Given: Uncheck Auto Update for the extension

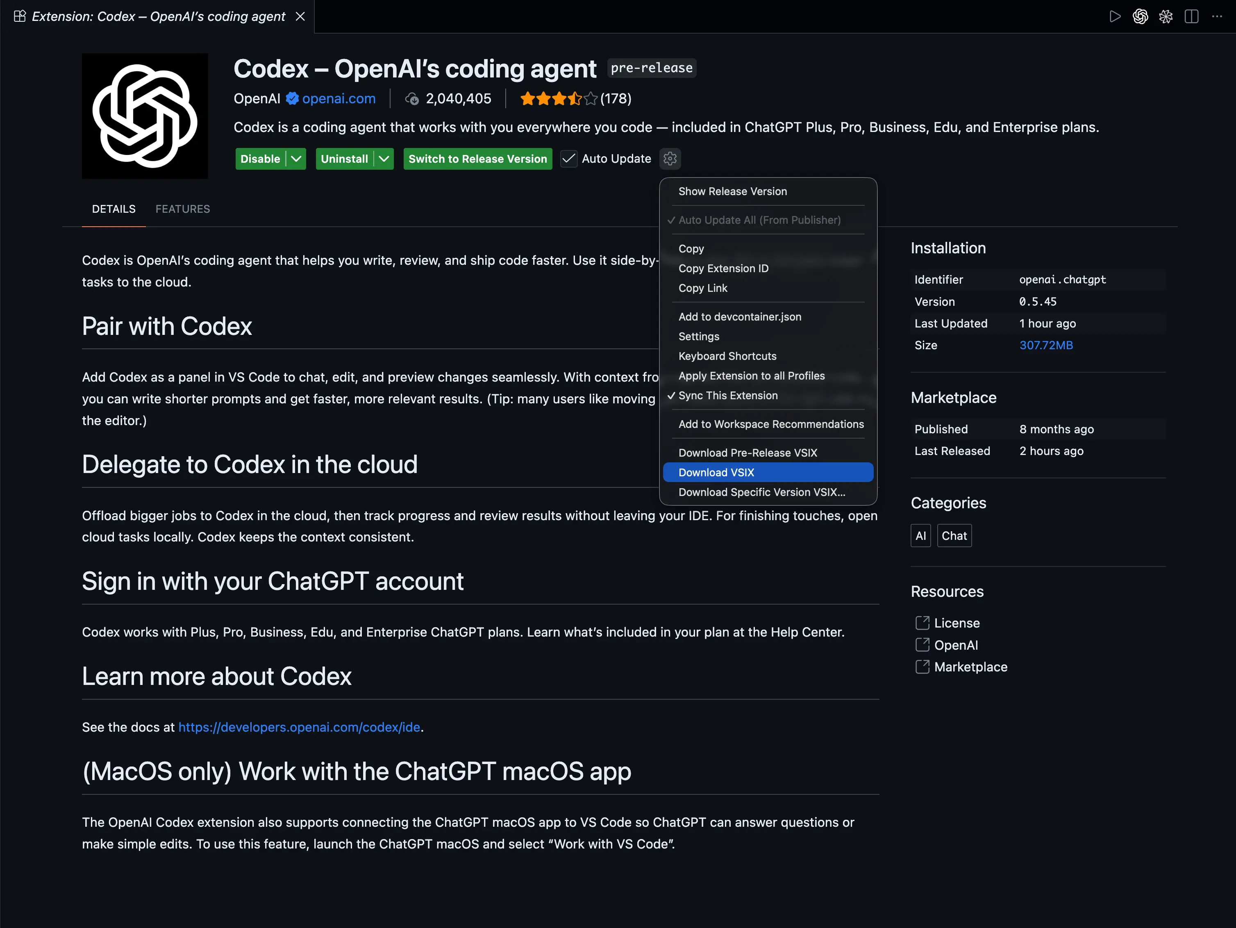Looking at the screenshot, I should pos(568,159).
